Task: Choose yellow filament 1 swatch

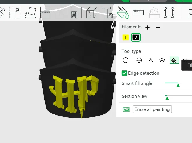Action: 125,37
